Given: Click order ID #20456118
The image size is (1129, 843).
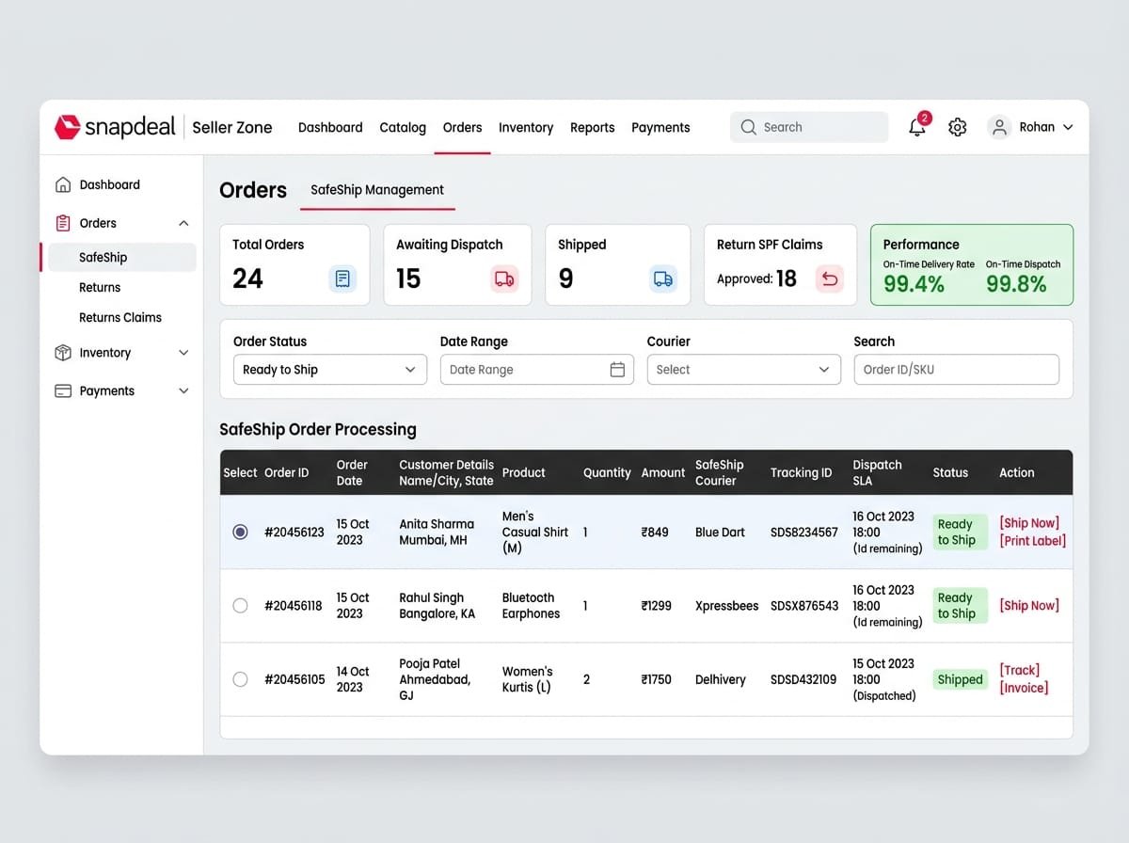Looking at the screenshot, I should point(294,605).
